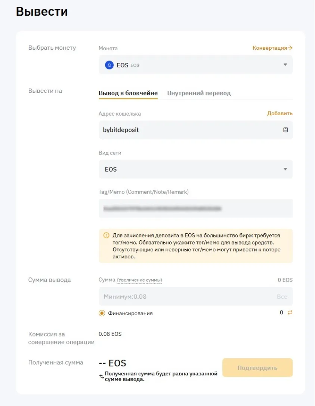
Task: Click the warning info icon in notice
Action: click(106, 236)
